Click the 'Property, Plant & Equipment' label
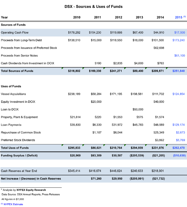 (19, 117)
